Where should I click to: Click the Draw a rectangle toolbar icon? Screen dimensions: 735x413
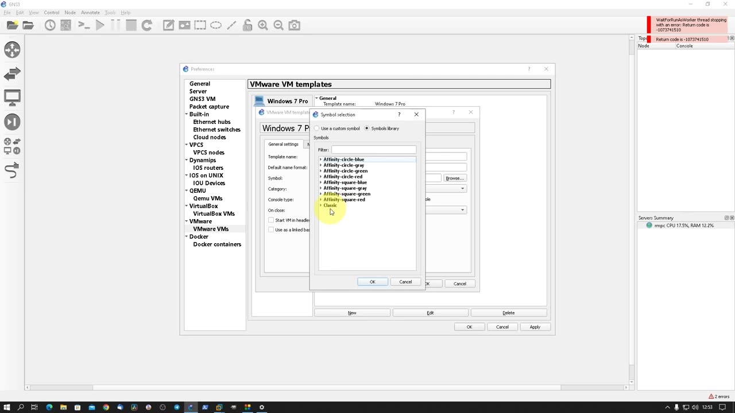tap(200, 25)
